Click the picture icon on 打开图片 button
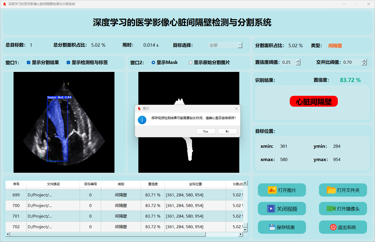 pyautogui.click(x=272, y=190)
